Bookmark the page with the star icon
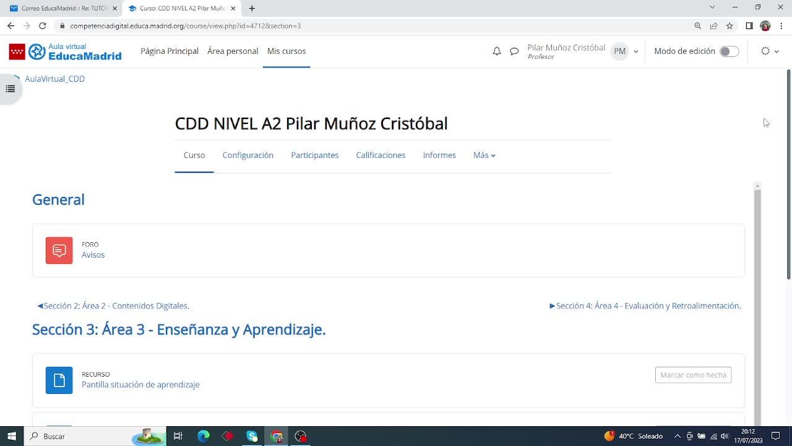Viewport: 792px width, 446px height. [x=730, y=26]
